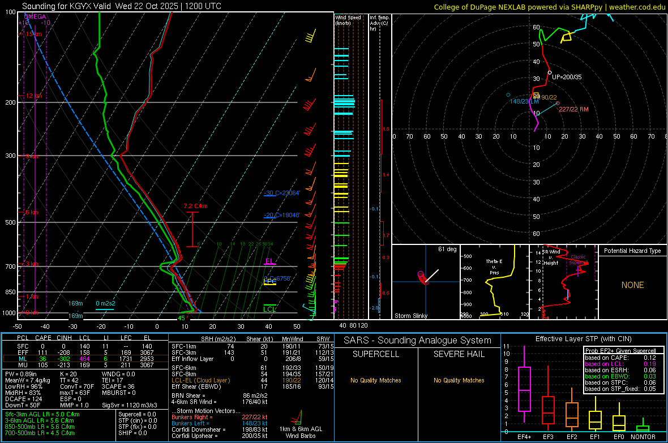Click the SHIP = 0.0 value
The image size is (668, 443).
[132, 433]
